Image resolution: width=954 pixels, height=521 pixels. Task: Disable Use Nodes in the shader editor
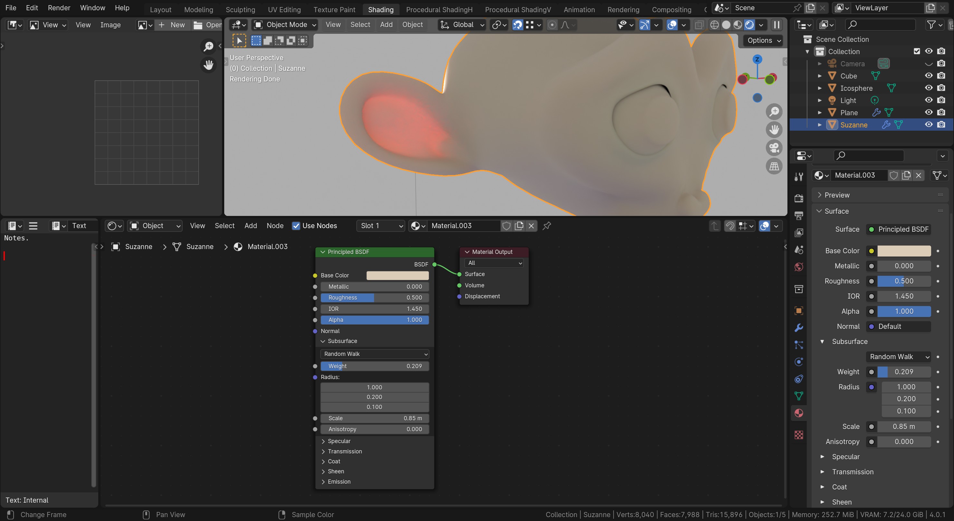[x=296, y=226]
